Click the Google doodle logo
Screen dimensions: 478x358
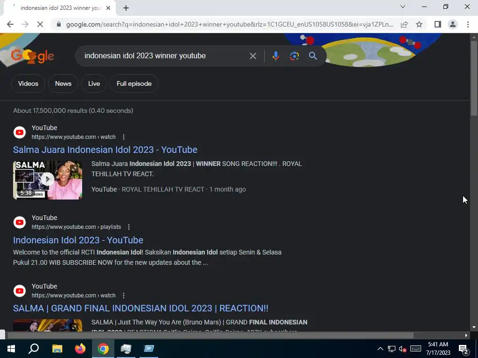pos(33,56)
